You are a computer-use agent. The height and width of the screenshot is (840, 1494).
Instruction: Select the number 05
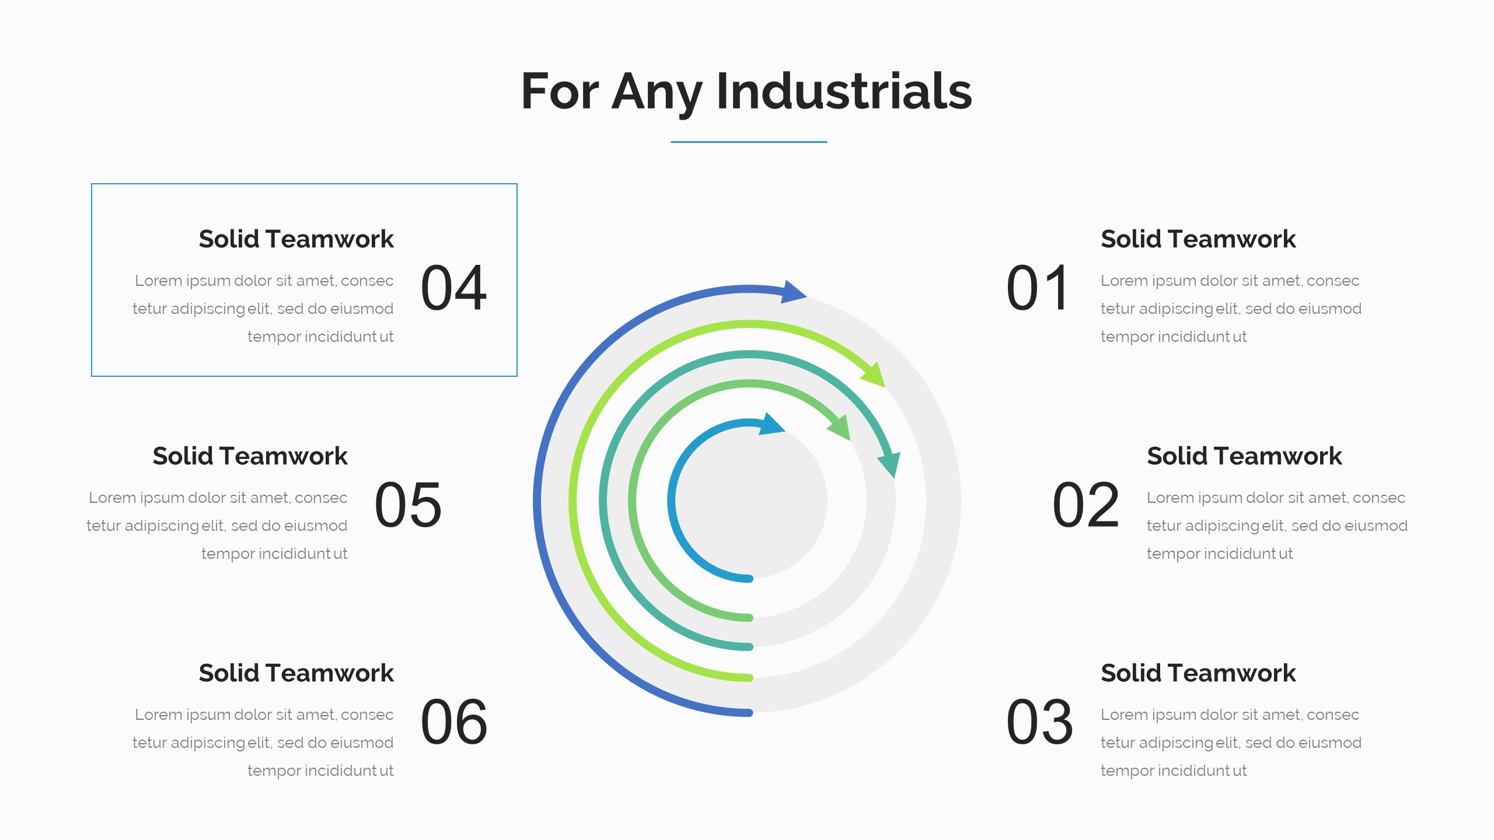pyautogui.click(x=408, y=505)
